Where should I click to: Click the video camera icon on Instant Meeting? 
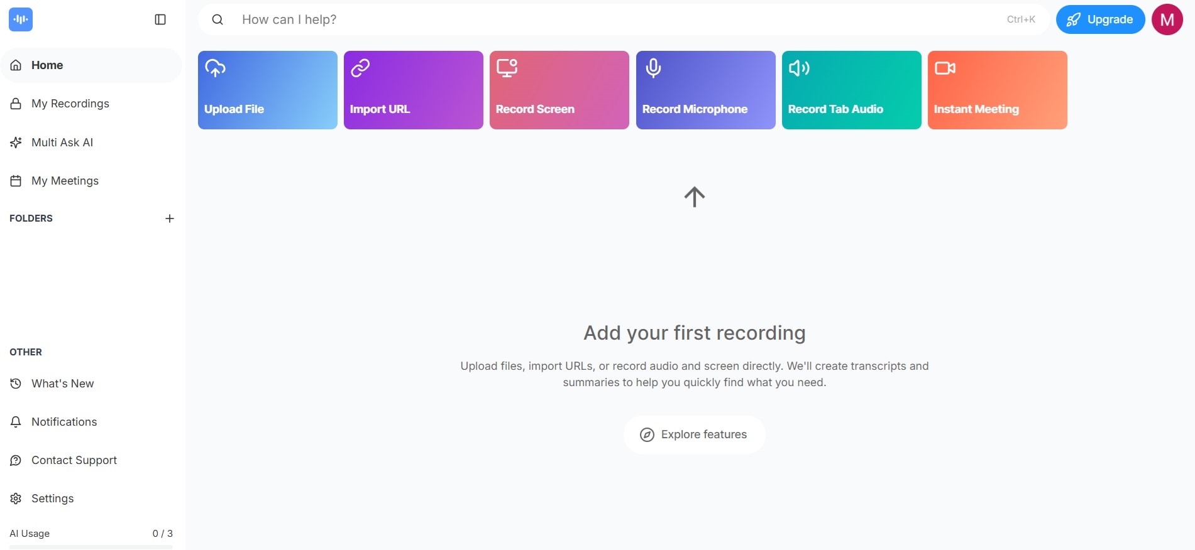945,68
